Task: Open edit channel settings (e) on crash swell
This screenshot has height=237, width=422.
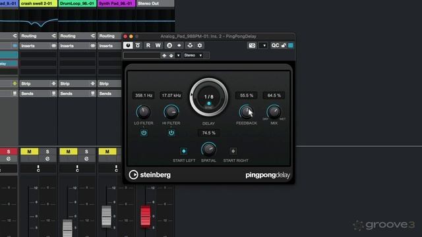Action: pyautogui.click(x=47, y=159)
